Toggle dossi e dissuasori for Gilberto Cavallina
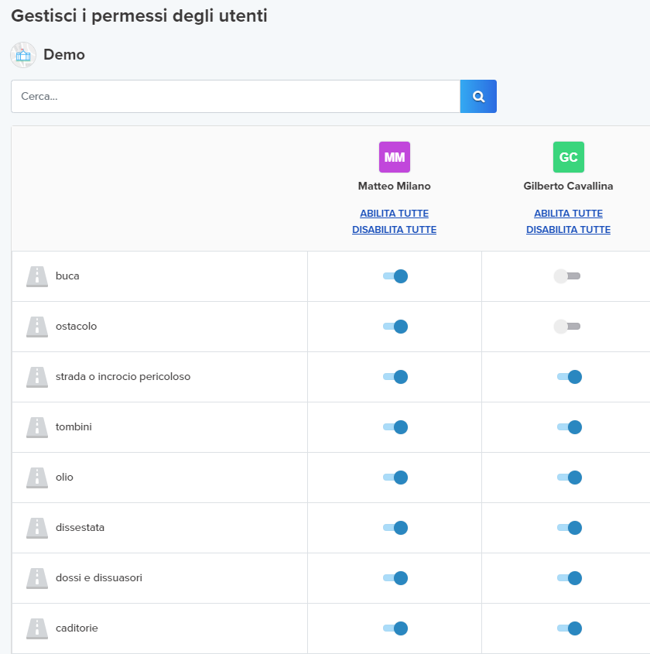Screen dimensions: 650x654 (x=570, y=578)
